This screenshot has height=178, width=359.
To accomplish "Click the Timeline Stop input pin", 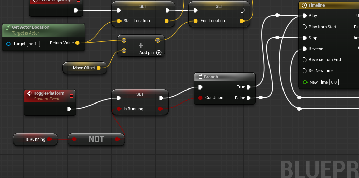I will pos(305,38).
